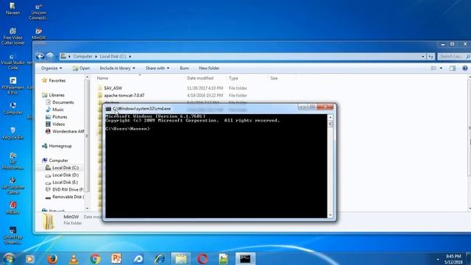Click the Explorer search box
Image resolution: width=471 pixels, height=265 pixels.
[453, 57]
